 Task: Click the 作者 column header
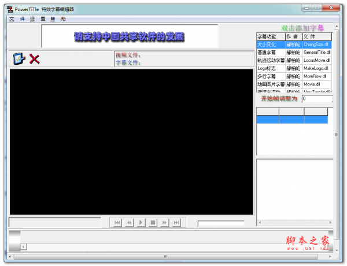pyautogui.click(x=294, y=36)
